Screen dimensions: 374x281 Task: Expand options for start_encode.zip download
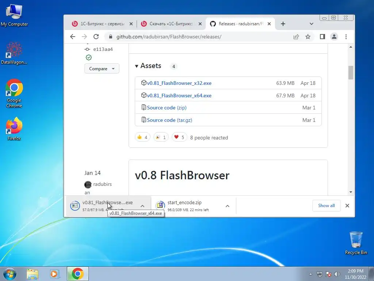point(228,206)
